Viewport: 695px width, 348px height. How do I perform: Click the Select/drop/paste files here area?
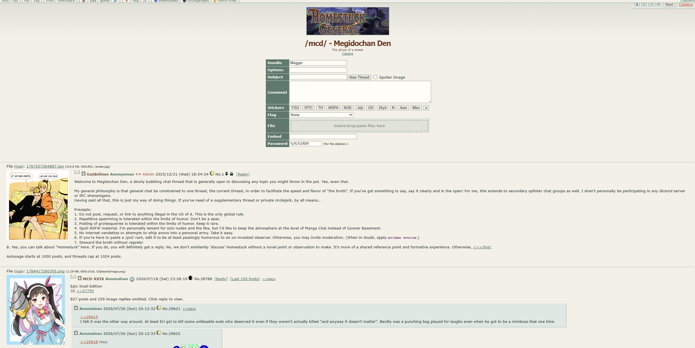(359, 126)
